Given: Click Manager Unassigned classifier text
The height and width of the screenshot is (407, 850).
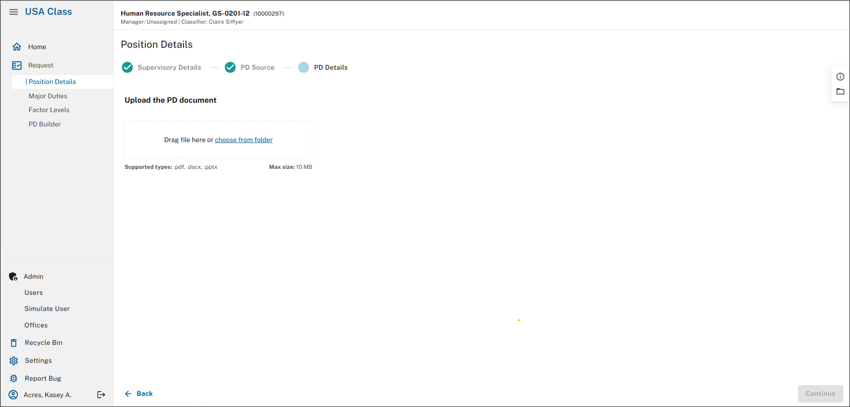Looking at the screenshot, I should (182, 22).
